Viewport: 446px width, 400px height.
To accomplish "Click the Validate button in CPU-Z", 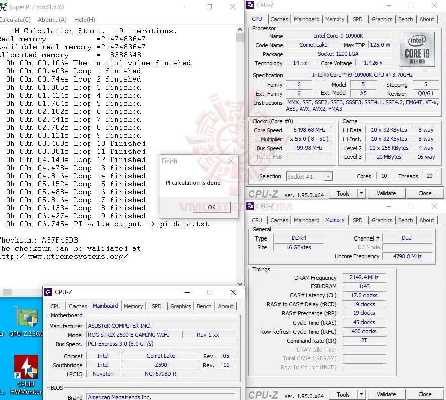I will (x=386, y=193).
